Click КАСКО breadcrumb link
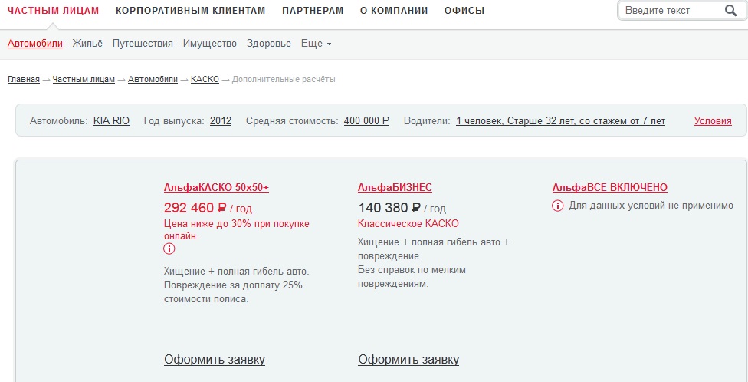748x382 pixels. (x=205, y=79)
